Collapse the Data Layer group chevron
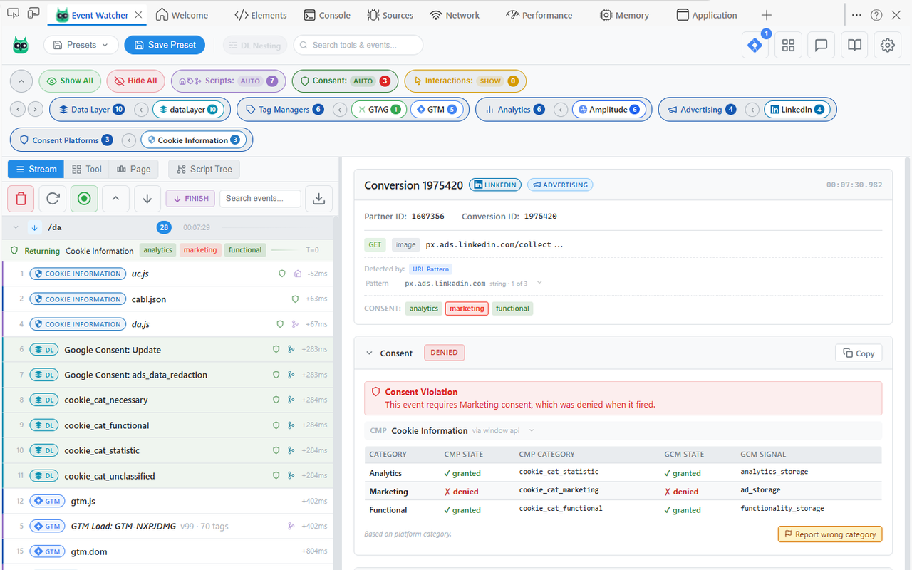This screenshot has width=912, height=570. (x=142, y=110)
